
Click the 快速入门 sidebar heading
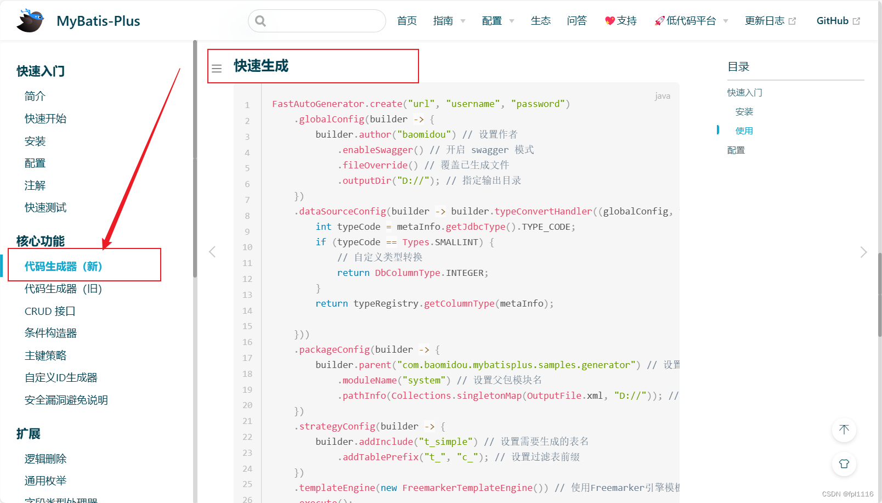pyautogui.click(x=41, y=71)
